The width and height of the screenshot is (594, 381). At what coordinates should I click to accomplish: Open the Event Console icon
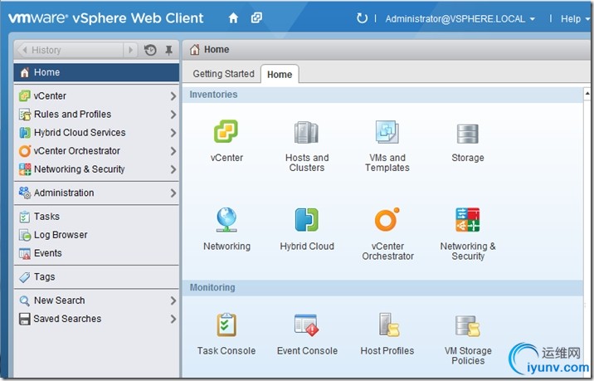306,325
